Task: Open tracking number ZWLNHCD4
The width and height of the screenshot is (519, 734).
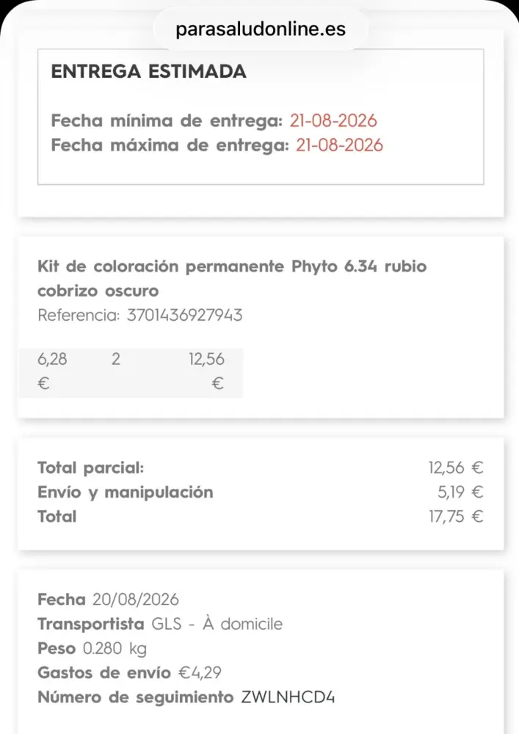Action: tap(288, 697)
